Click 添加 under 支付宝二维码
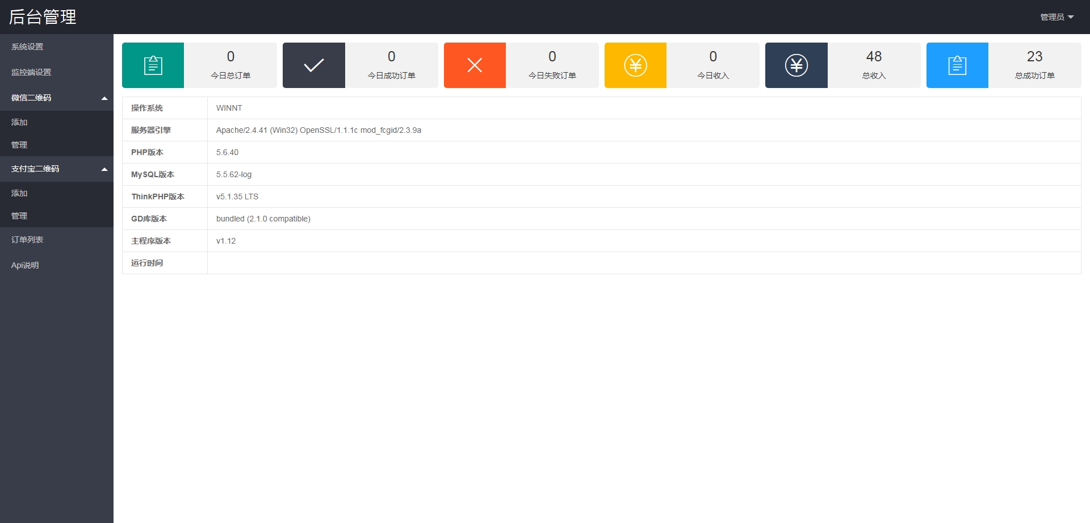1090x523 pixels. point(57,193)
